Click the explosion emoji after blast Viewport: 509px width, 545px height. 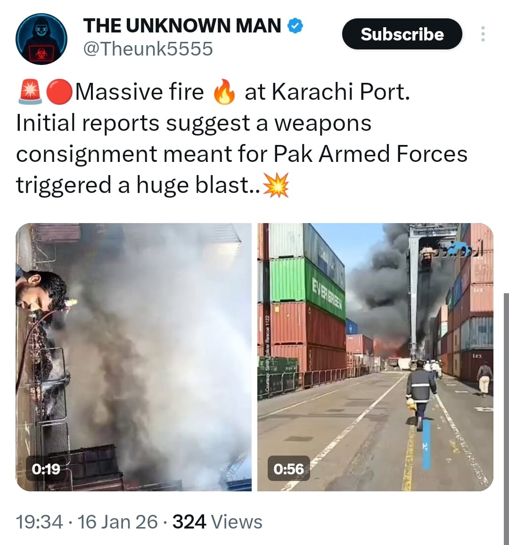pyautogui.click(x=276, y=185)
